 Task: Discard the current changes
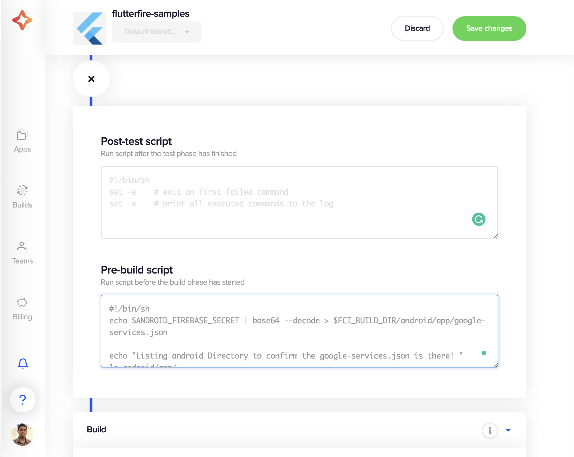tap(417, 28)
